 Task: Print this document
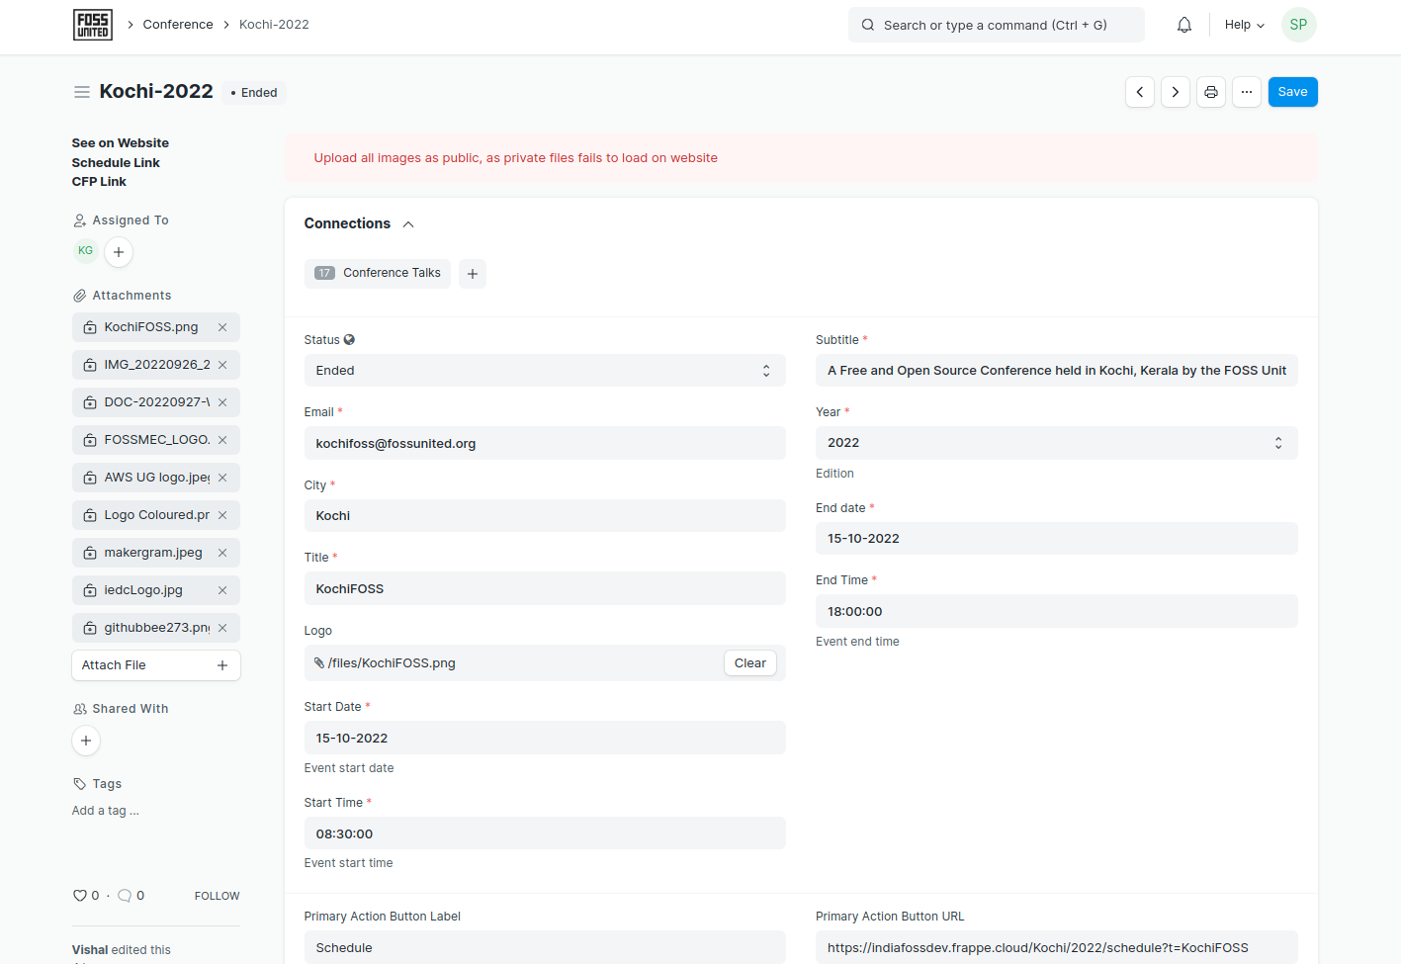(x=1211, y=92)
